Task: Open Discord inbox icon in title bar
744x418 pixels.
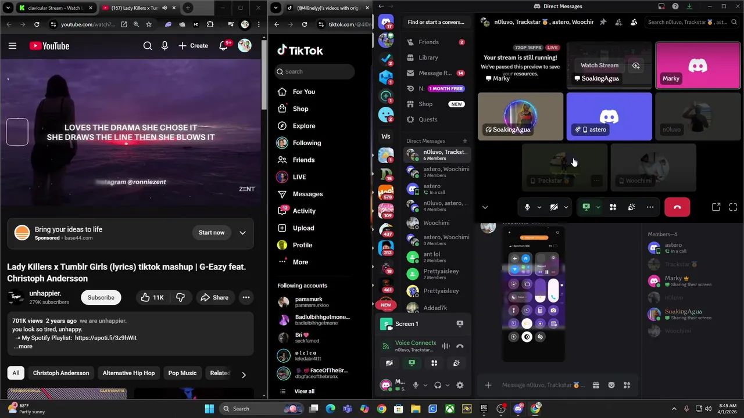Action: point(661,6)
